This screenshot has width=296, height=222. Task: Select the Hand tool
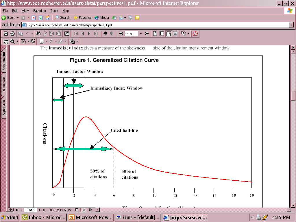(x=6, y=41)
